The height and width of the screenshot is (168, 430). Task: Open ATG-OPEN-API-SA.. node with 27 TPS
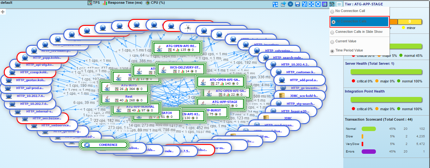(x=225, y=80)
